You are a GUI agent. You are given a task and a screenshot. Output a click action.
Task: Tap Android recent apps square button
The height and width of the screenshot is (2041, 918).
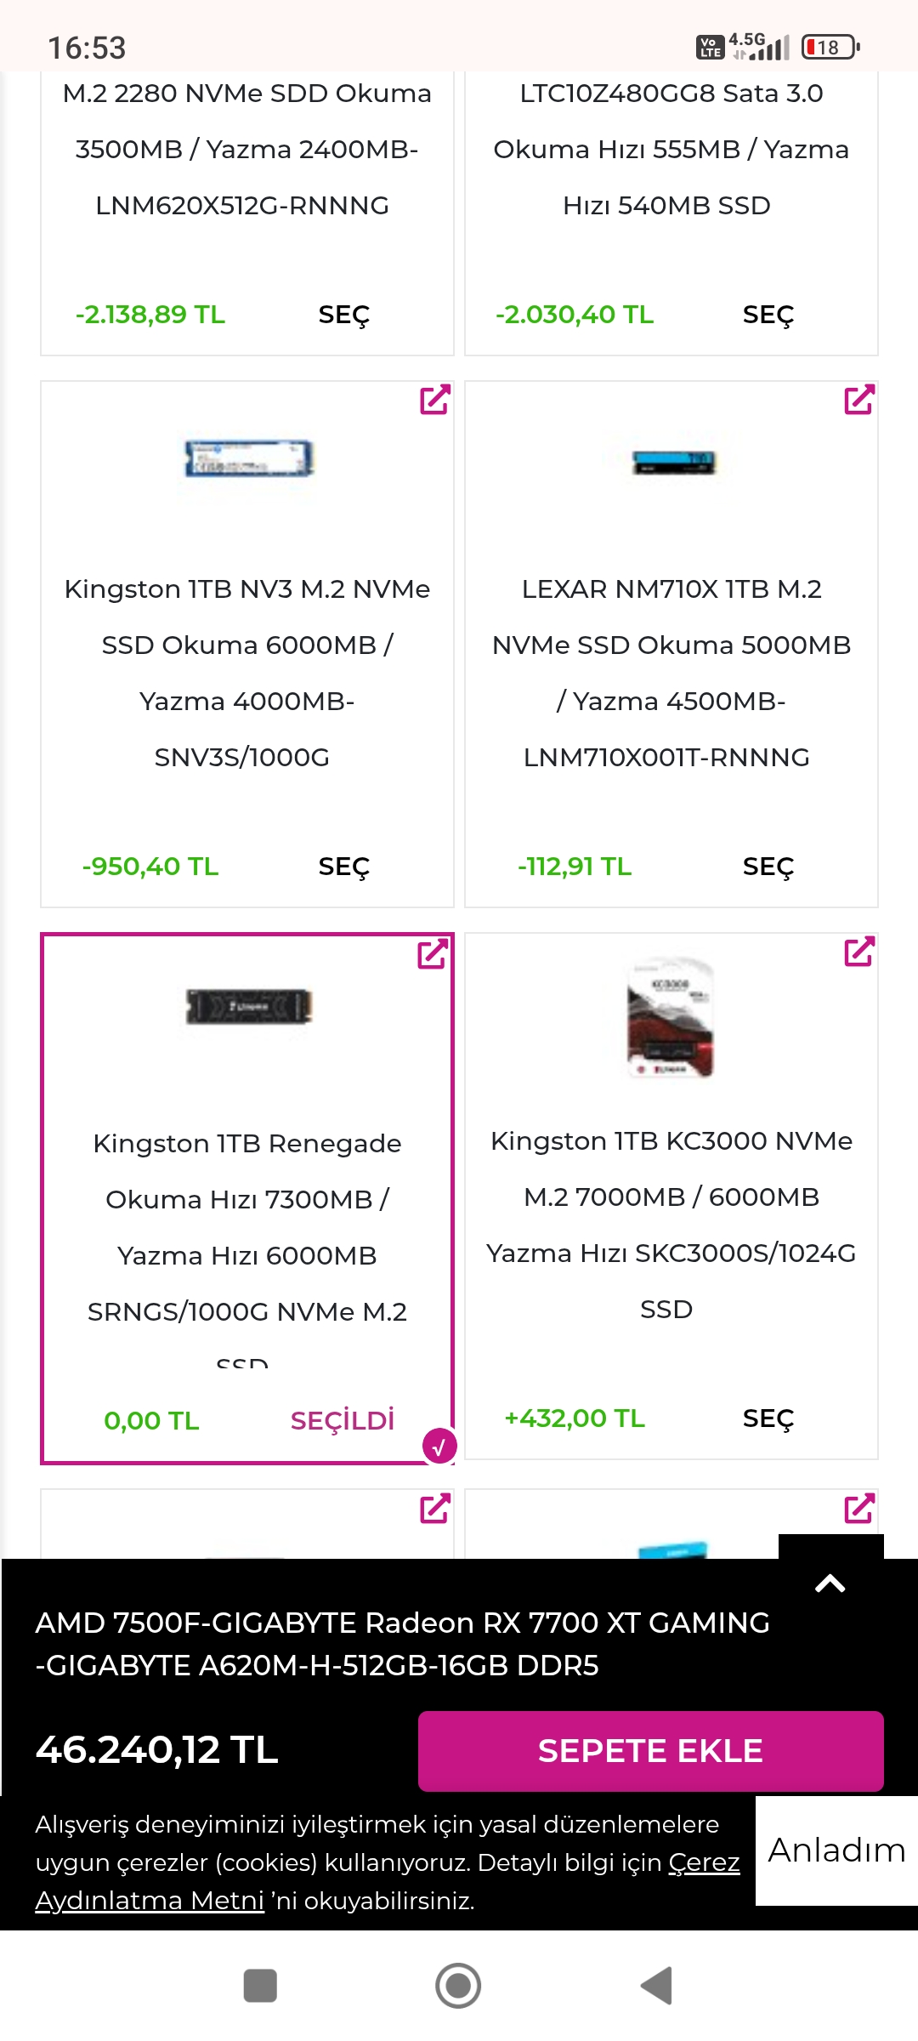(260, 1986)
